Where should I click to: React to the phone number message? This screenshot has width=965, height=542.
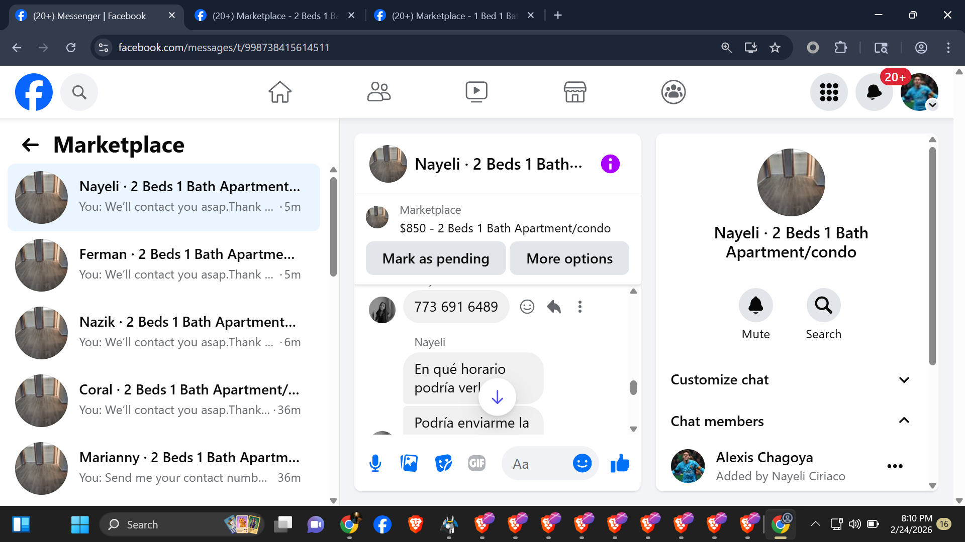527,307
